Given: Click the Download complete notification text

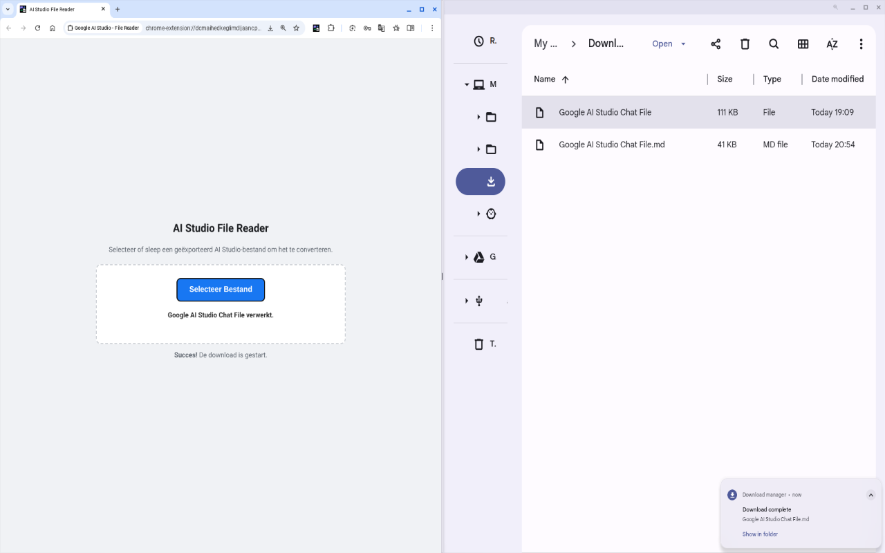Looking at the screenshot, I should pos(767,509).
